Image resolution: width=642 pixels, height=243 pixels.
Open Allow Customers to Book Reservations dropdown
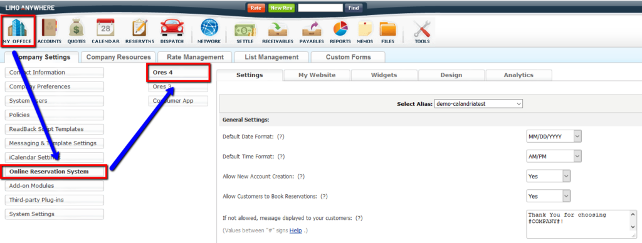(548, 197)
